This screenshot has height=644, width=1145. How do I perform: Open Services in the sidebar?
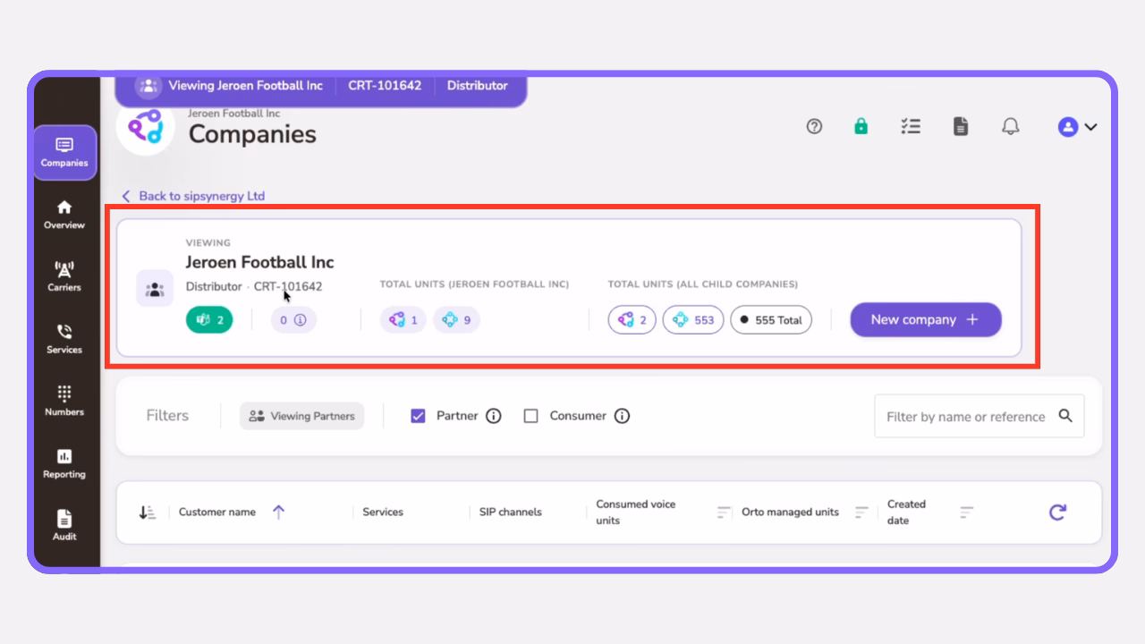[64, 339]
